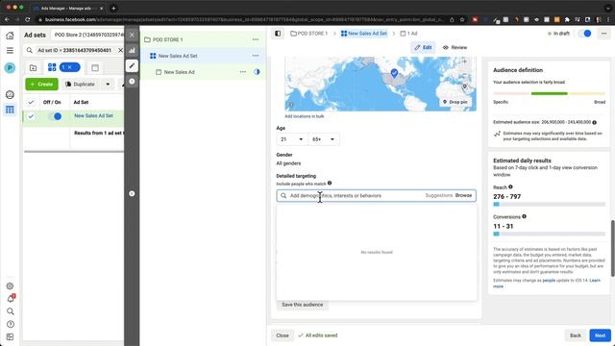Viewport: 615px width, 346px height.
Task: Click the blue Next button
Action: point(600,335)
